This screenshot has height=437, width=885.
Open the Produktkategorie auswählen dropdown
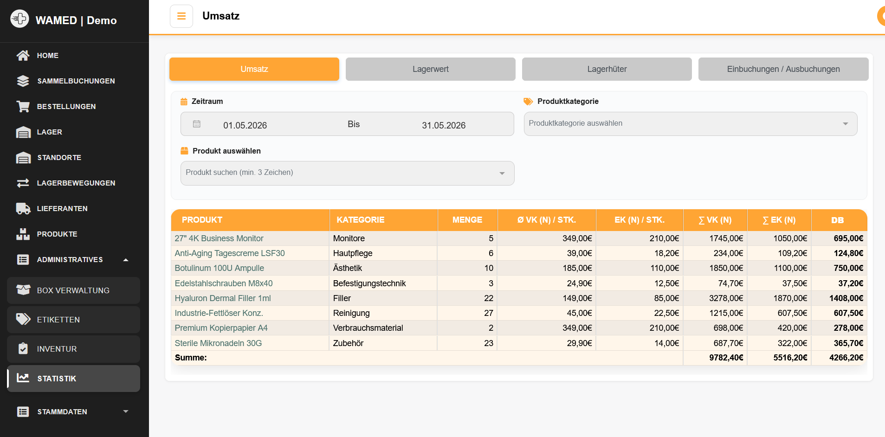point(691,124)
